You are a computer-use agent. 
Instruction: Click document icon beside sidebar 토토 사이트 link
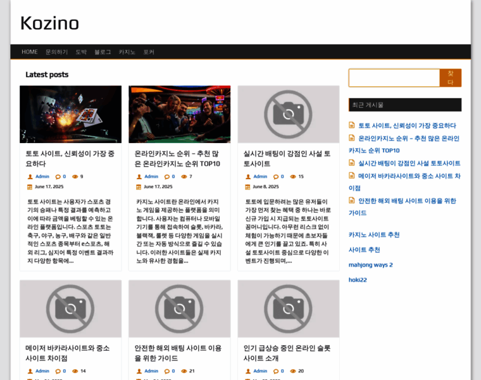pyautogui.click(x=351, y=125)
